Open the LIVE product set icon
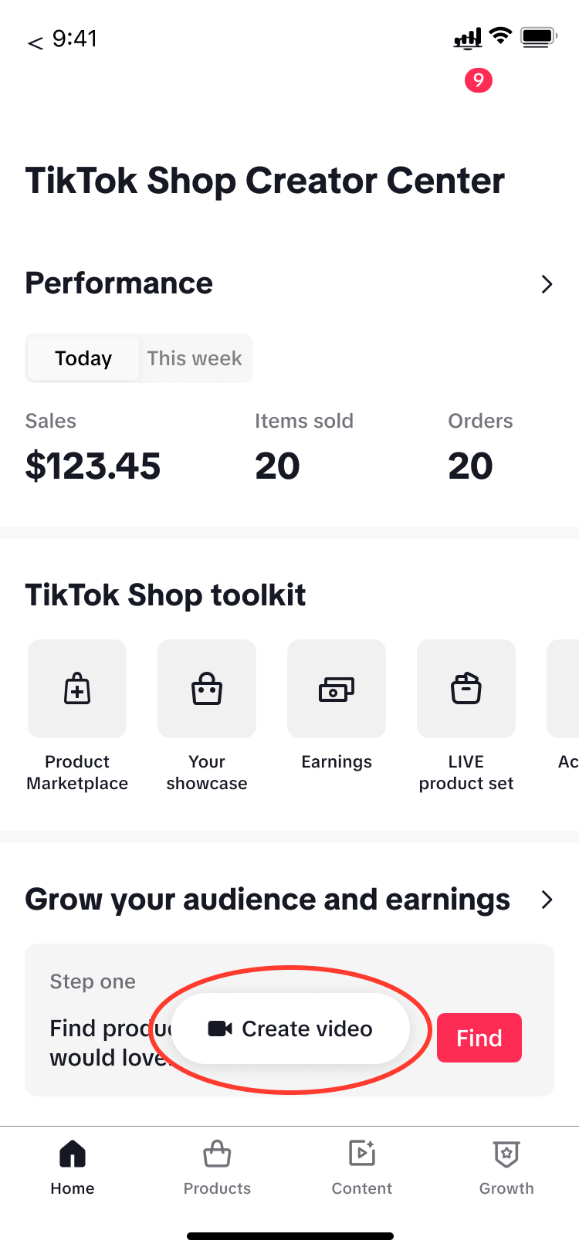 point(466,689)
